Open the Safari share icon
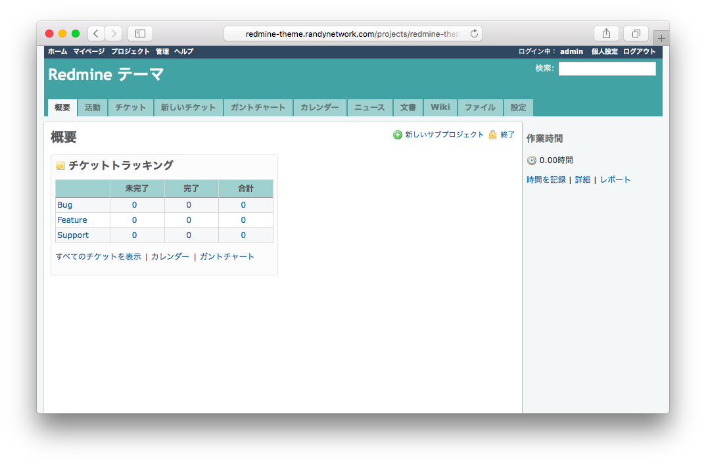 point(606,34)
